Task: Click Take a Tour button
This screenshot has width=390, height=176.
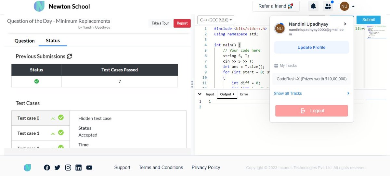Action: click(x=161, y=23)
